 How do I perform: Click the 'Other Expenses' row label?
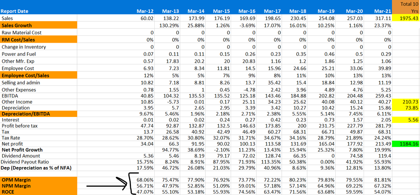click(19, 90)
